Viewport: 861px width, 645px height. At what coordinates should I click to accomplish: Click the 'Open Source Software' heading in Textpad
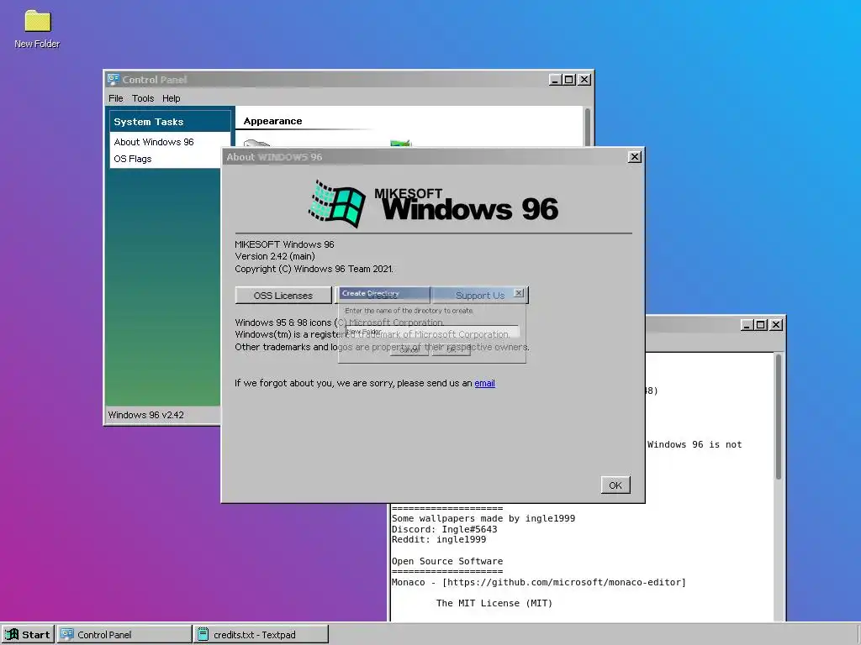pyautogui.click(x=447, y=561)
